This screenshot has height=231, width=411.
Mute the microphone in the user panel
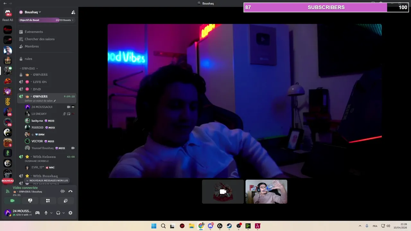(46, 213)
